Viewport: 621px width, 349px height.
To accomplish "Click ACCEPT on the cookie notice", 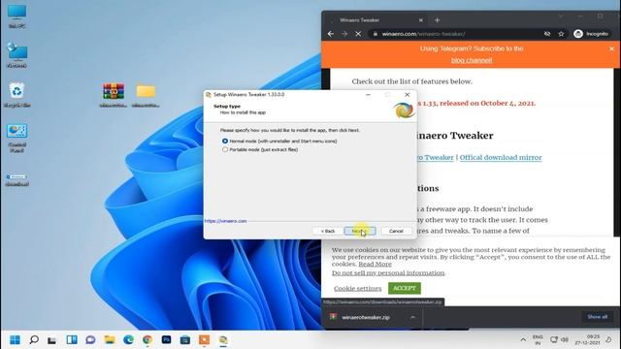I will pos(405,288).
